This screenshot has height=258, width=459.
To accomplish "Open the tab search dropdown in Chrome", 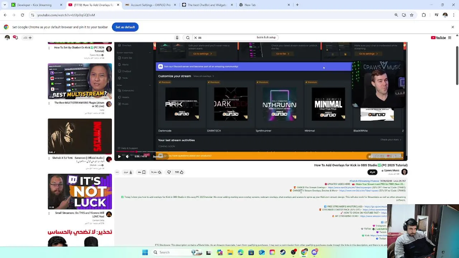I will 4,5.
